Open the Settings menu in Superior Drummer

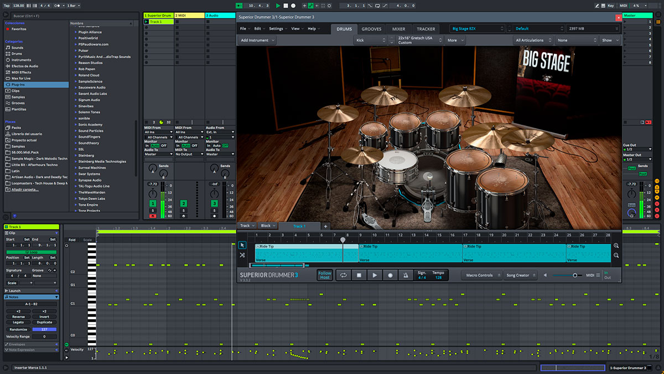pos(277,29)
